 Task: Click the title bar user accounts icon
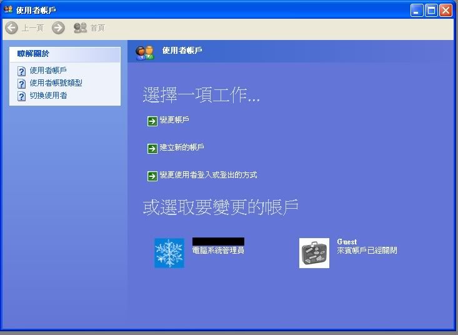[8, 10]
